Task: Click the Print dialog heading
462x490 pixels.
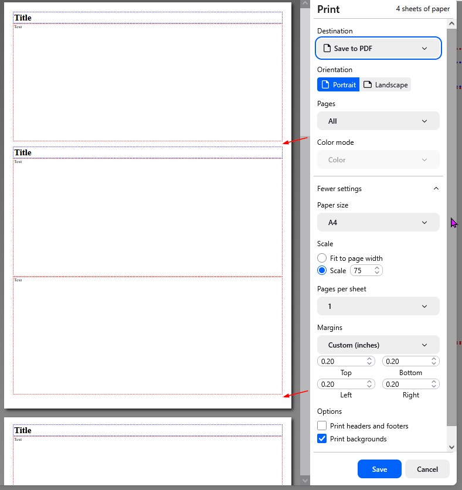Action: click(x=328, y=9)
